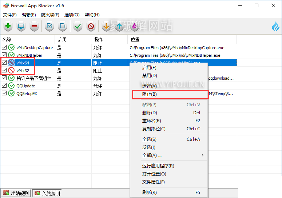This screenshot has height=198, width=282.
Task: Sort by the 位置 column header
Action: [x=182, y=39]
